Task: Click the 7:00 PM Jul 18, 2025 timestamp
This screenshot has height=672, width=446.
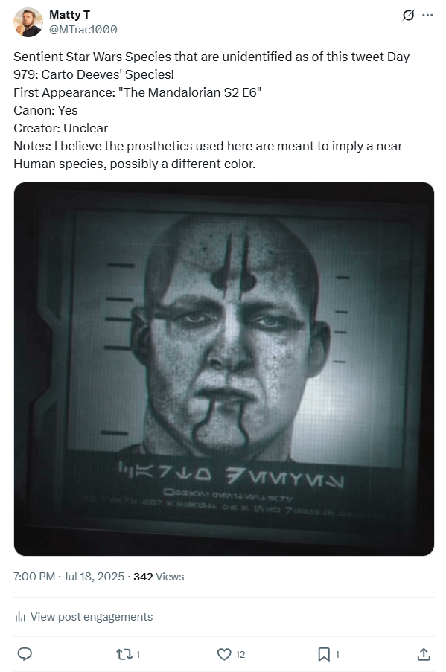Action: (x=69, y=577)
